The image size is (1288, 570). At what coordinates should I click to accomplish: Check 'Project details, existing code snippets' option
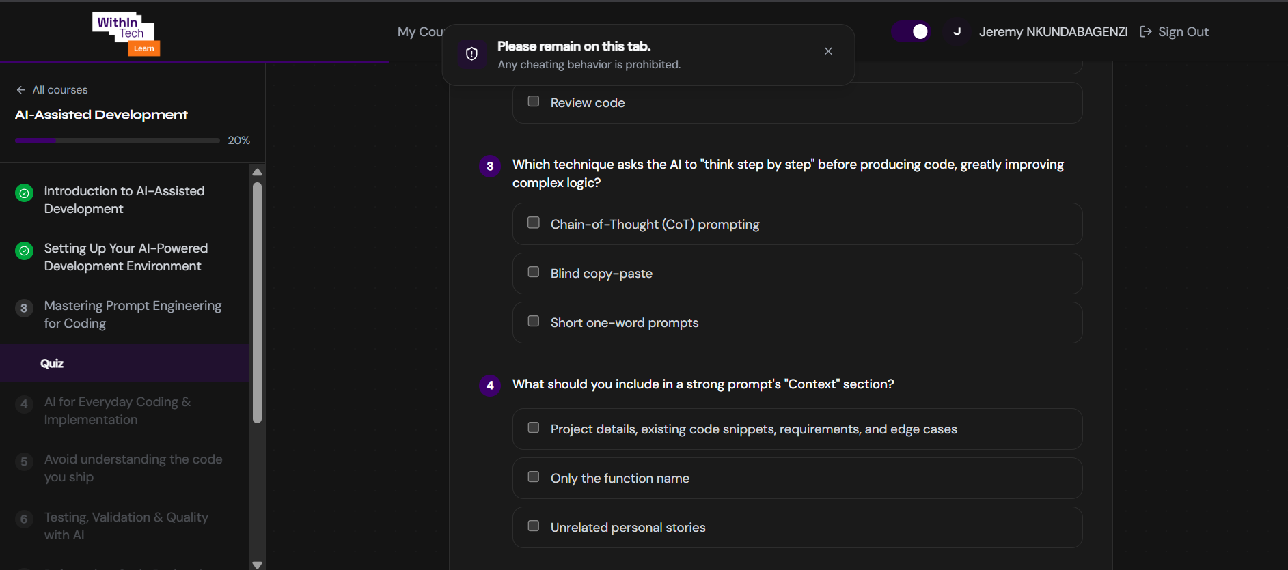tap(534, 427)
